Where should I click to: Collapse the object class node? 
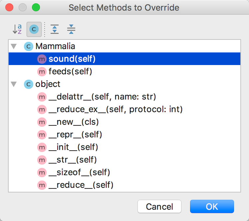coord(14,84)
